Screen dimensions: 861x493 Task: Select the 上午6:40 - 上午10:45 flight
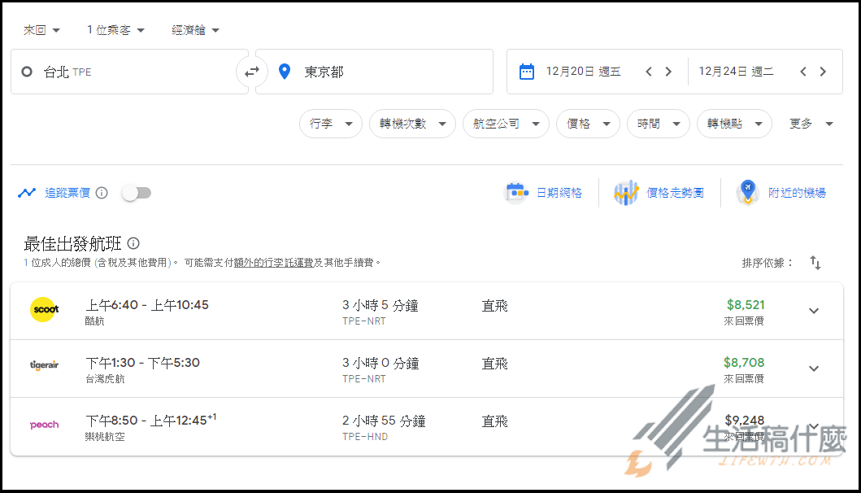coord(427,311)
